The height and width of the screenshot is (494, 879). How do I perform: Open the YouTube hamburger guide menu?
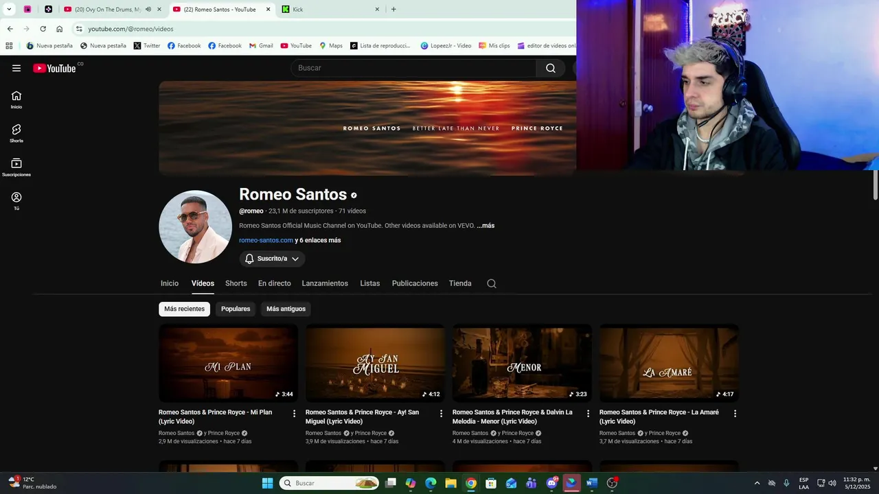pyautogui.click(x=16, y=68)
